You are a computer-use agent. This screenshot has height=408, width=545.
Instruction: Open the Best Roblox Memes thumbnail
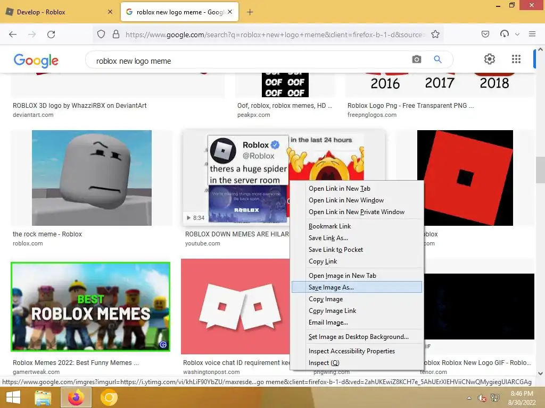pos(90,307)
